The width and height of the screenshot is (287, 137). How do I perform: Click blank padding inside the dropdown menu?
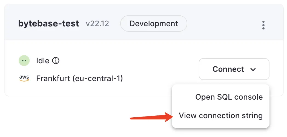(183, 97)
